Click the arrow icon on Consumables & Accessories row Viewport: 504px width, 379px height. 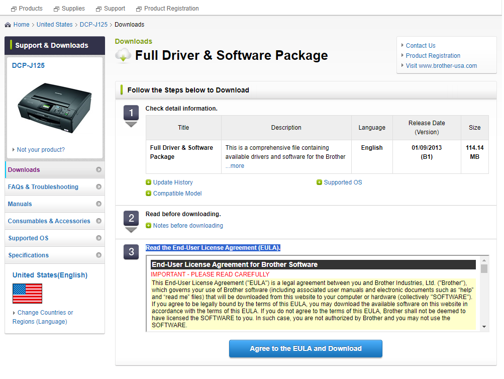coord(98,221)
